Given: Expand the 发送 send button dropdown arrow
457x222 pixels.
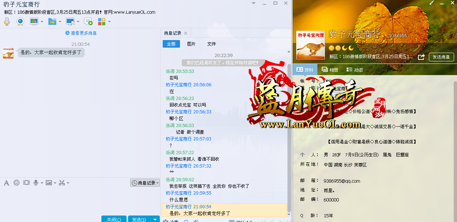Looking at the screenshot, I should point(155,219).
